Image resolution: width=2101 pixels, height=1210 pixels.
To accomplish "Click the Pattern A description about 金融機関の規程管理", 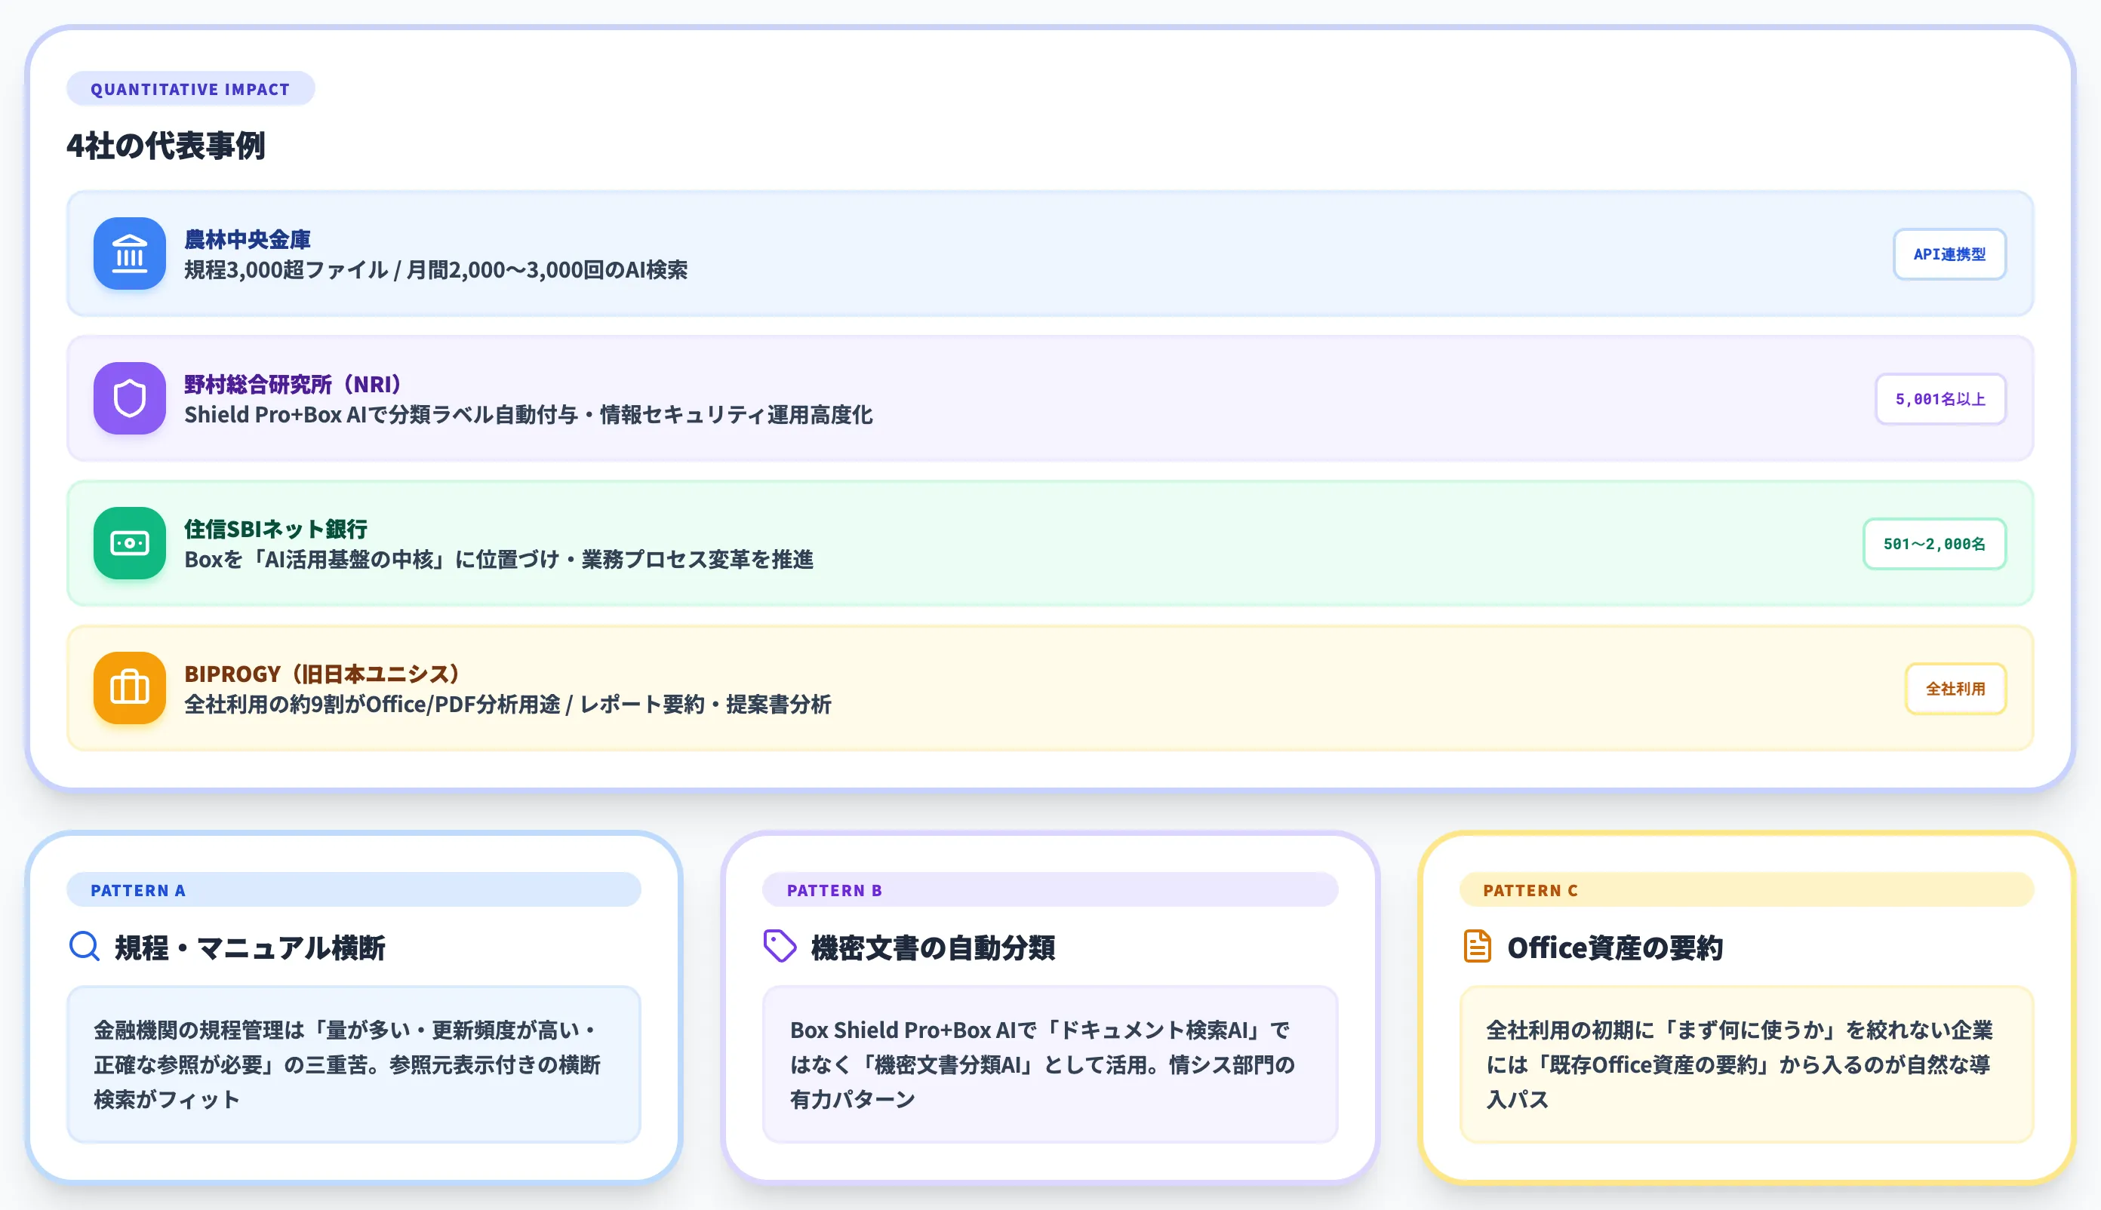I will [x=353, y=1064].
